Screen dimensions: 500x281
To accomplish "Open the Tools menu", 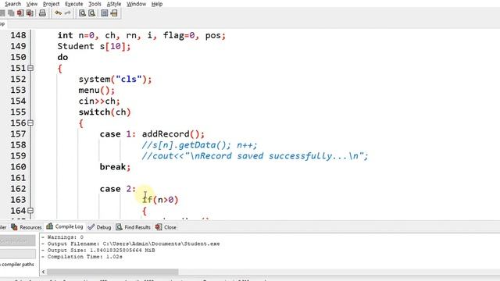I will (95, 4).
